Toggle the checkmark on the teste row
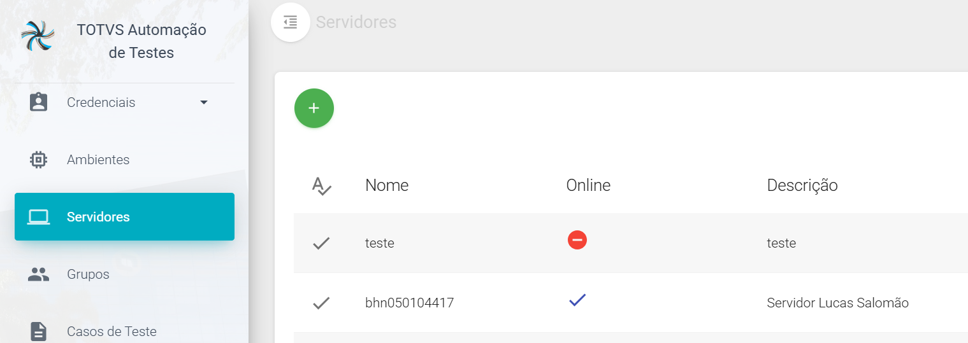 [321, 243]
